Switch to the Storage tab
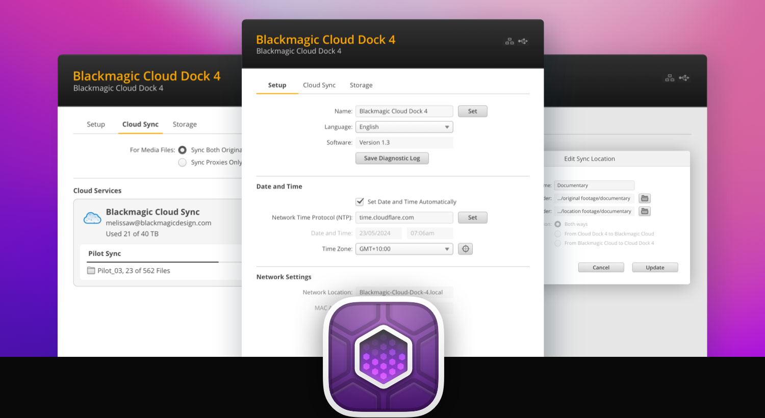Image resolution: width=765 pixels, height=418 pixels. pos(361,85)
